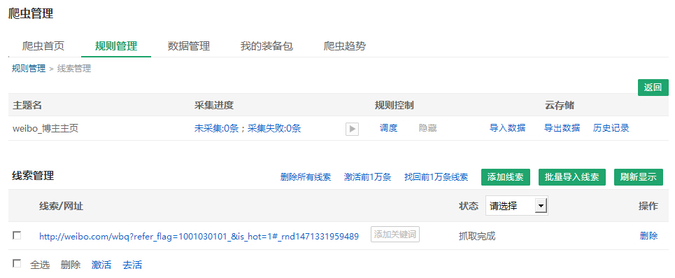Image resolution: width=675 pixels, height=278 pixels.
Task: Open the 状态 请选择 dropdown
Action: [517, 206]
